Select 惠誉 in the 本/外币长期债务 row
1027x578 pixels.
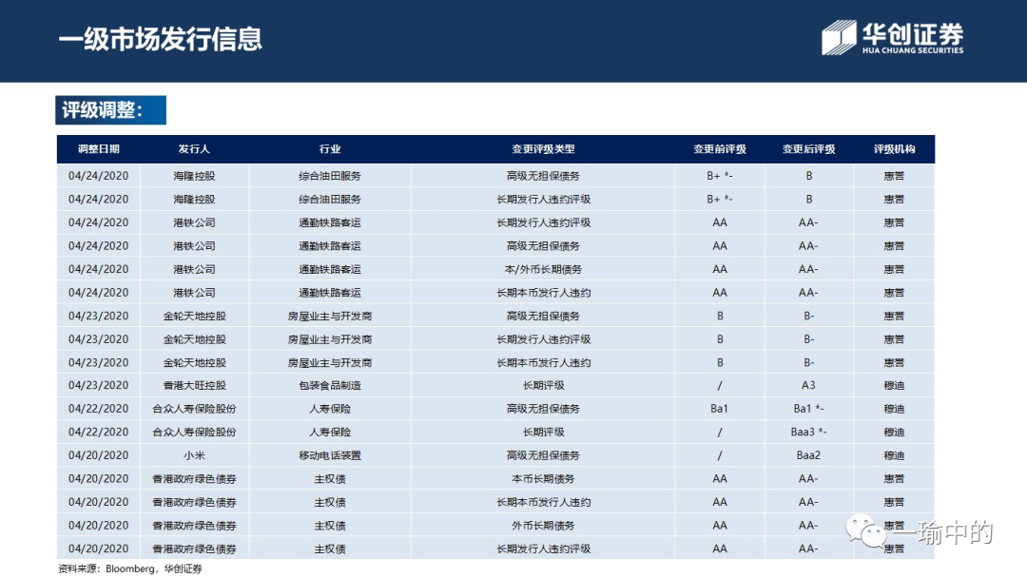pos(894,269)
